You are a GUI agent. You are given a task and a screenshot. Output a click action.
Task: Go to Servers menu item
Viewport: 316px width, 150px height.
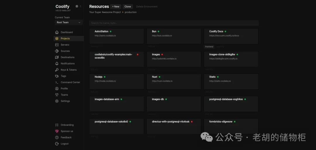[x=68, y=45]
